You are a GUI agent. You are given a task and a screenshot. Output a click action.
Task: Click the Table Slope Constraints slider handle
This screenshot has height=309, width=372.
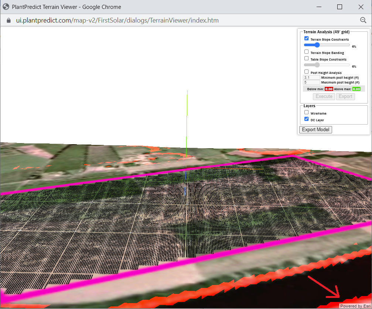tap(317, 65)
